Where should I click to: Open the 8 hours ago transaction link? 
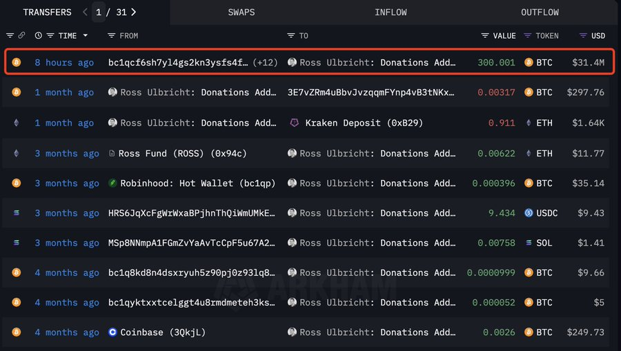tap(64, 63)
